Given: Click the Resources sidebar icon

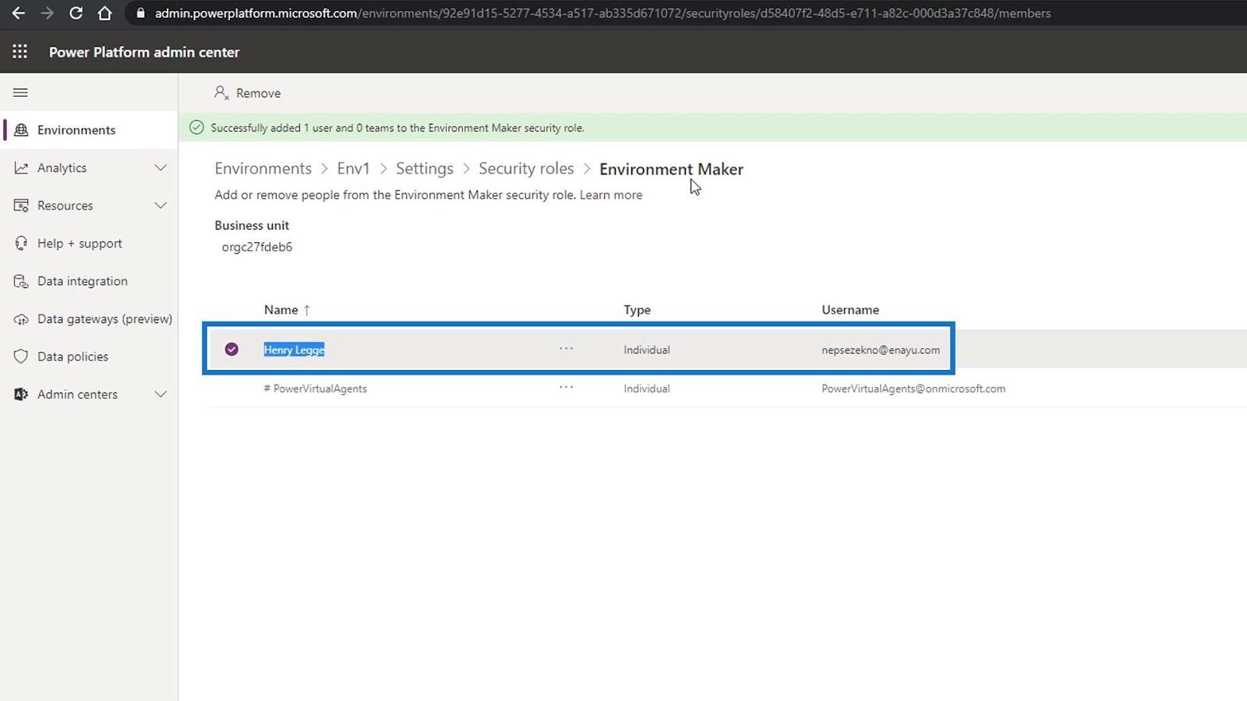Looking at the screenshot, I should (x=21, y=206).
